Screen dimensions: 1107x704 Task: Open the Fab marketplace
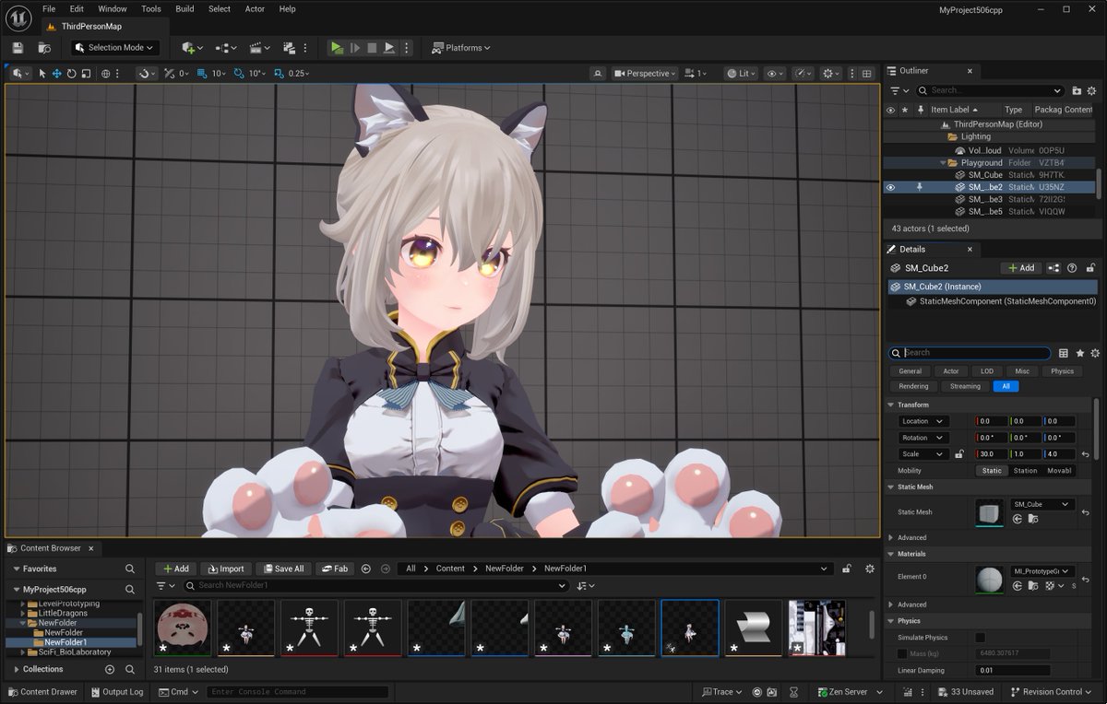[335, 569]
